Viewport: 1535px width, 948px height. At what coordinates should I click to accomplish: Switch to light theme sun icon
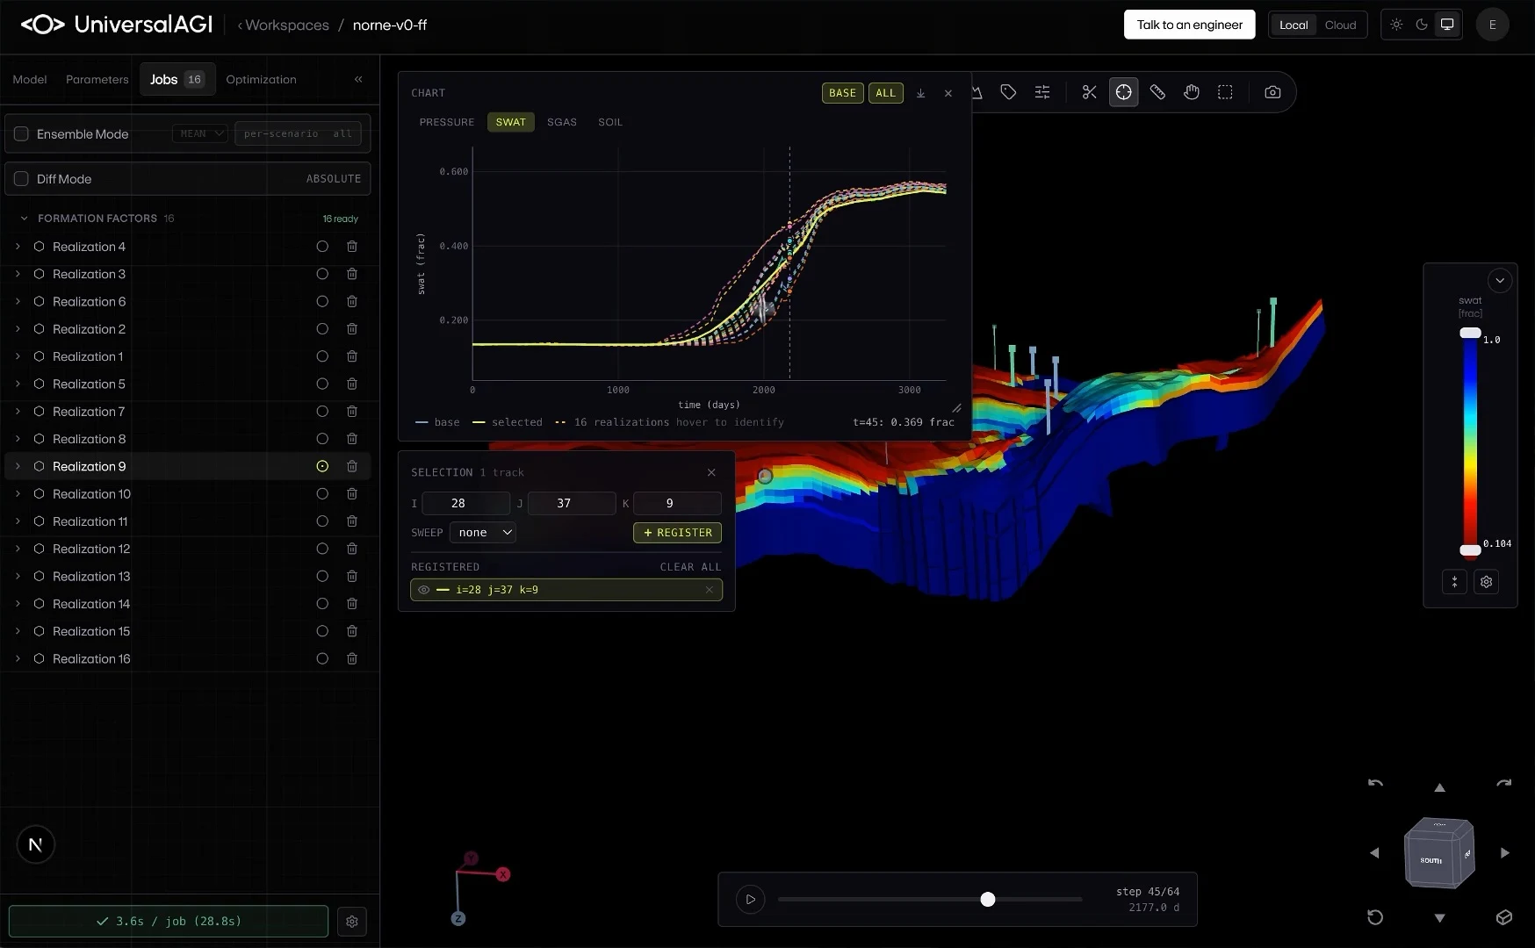pos(1396,25)
